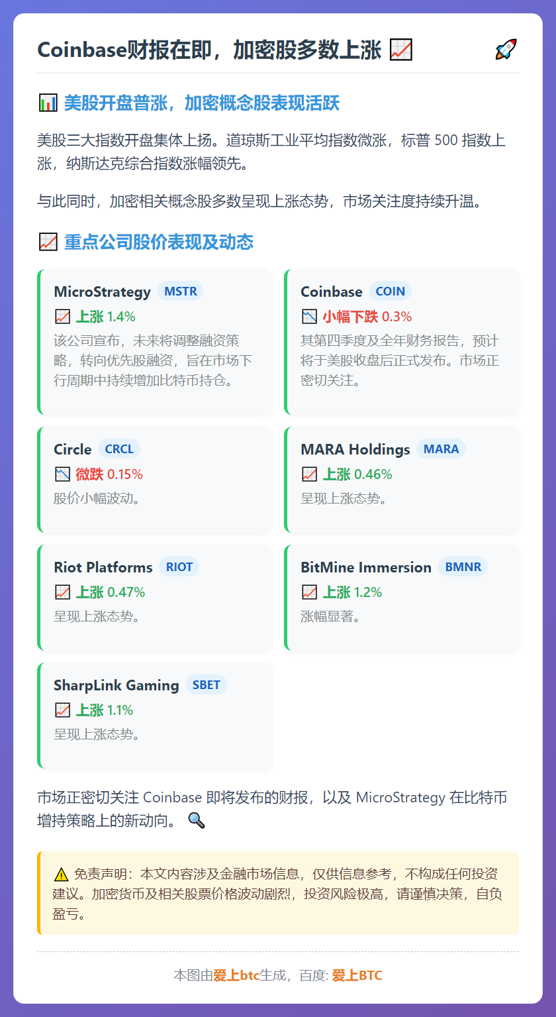Click the 呈现上涨态势 text in Riot card

(97, 616)
